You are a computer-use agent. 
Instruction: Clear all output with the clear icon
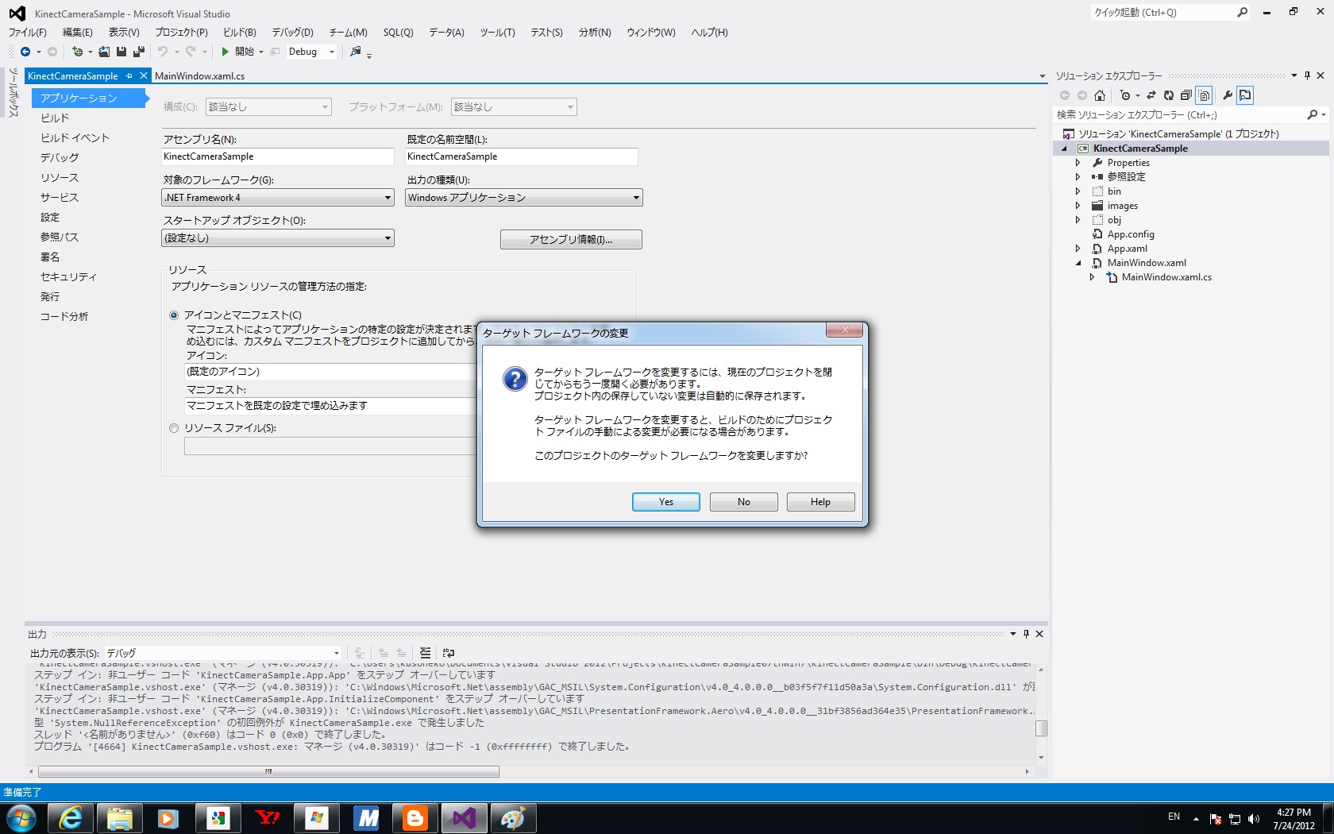tap(426, 653)
